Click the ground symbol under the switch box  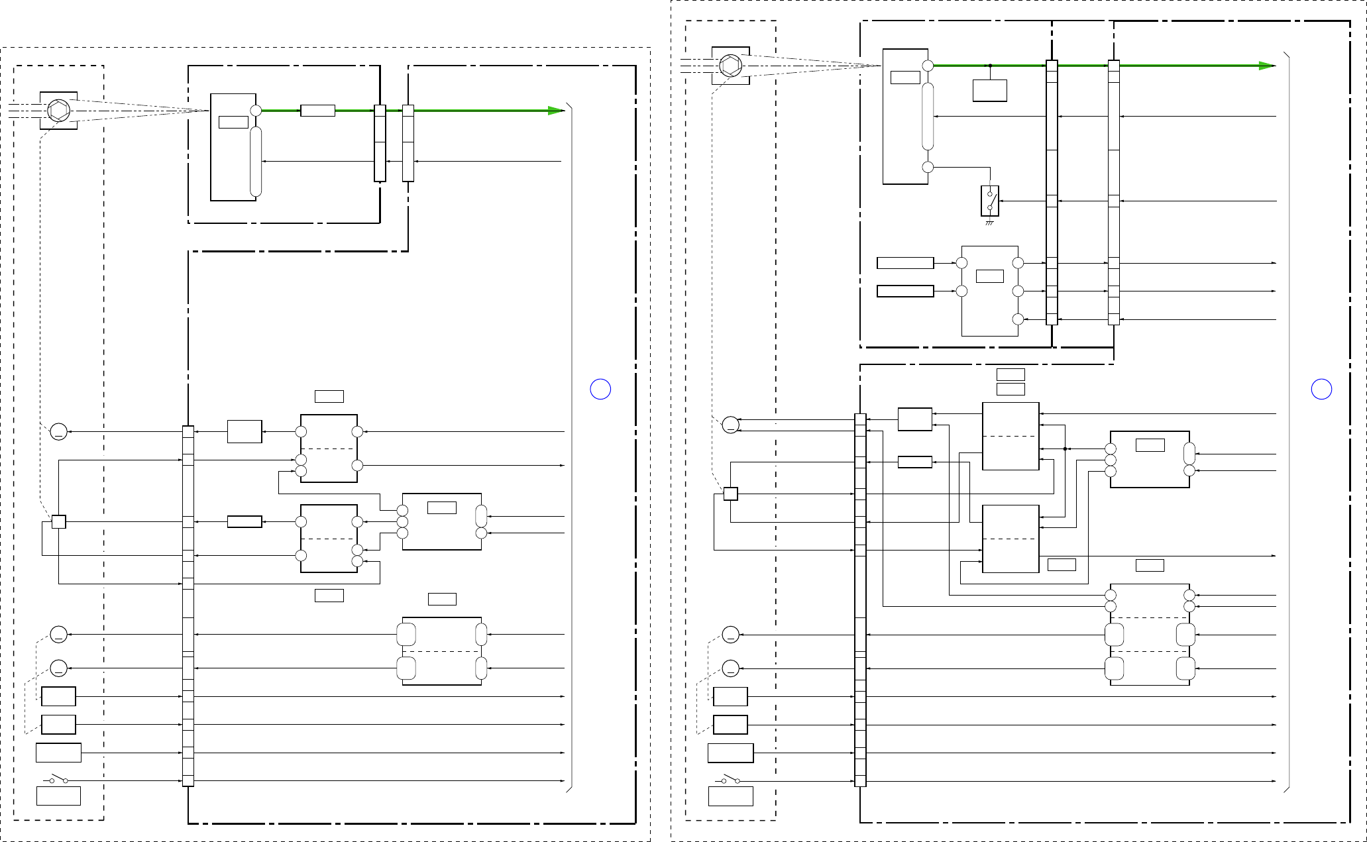click(x=990, y=223)
